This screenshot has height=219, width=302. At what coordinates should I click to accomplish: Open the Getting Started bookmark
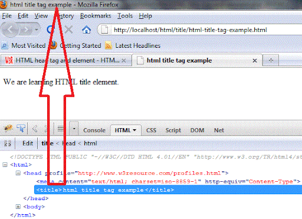pos(75,45)
